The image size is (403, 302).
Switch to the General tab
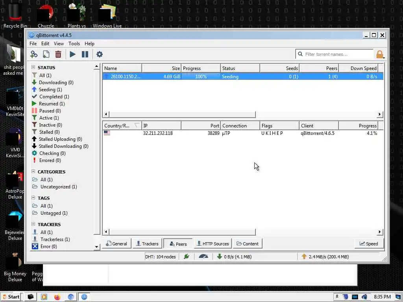pyautogui.click(x=116, y=244)
